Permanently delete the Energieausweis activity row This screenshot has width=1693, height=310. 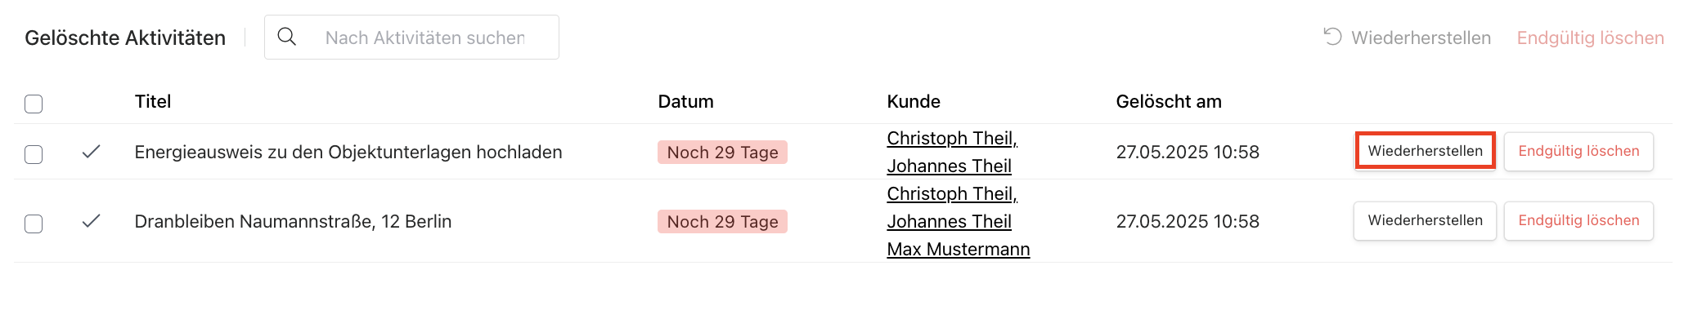1578,151
